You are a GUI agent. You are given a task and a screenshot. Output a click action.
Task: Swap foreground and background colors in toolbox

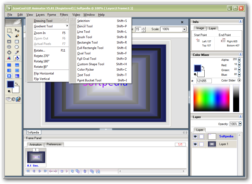click(x=16, y=83)
